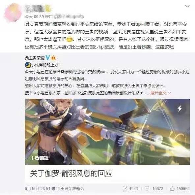Click the lightning bolt icon on image
195x195 pixels.
coord(180,108)
